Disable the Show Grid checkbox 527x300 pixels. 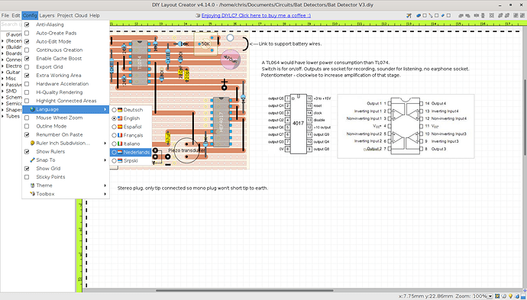pos(27,168)
